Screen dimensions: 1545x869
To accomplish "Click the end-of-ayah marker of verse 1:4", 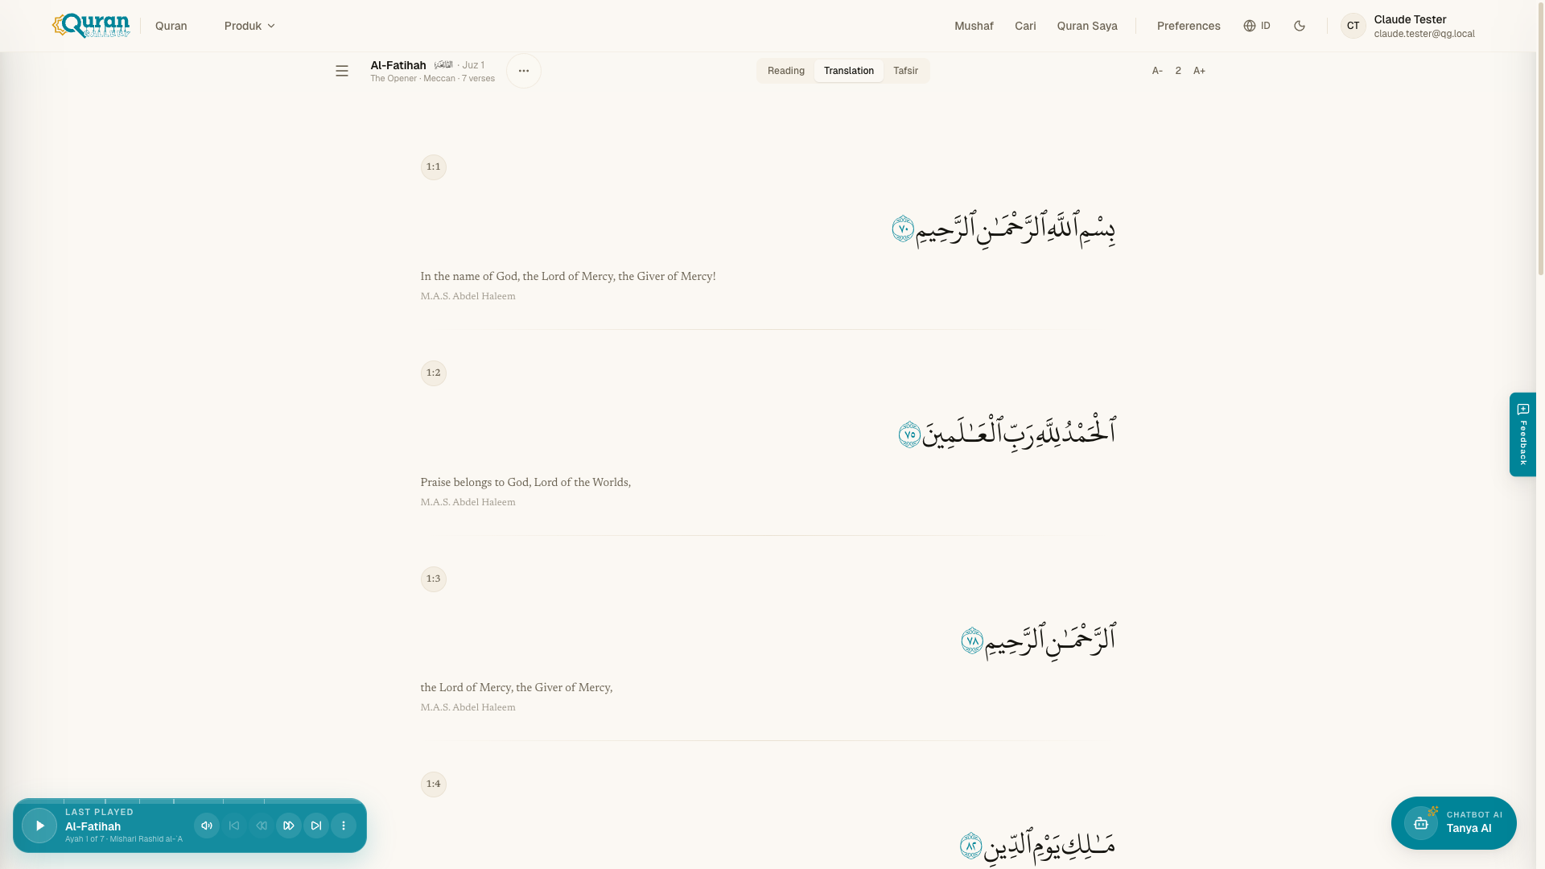I will tap(971, 846).
